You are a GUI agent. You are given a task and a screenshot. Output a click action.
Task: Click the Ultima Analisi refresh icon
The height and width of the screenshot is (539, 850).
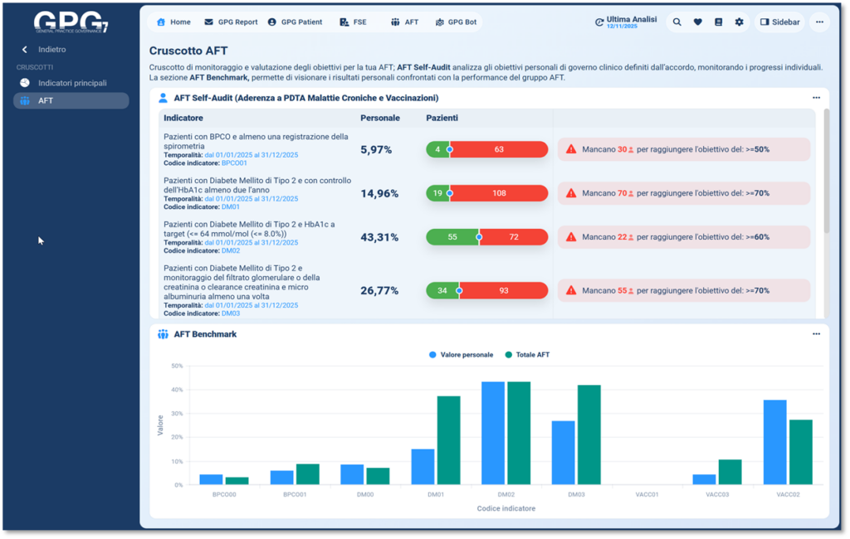click(599, 22)
